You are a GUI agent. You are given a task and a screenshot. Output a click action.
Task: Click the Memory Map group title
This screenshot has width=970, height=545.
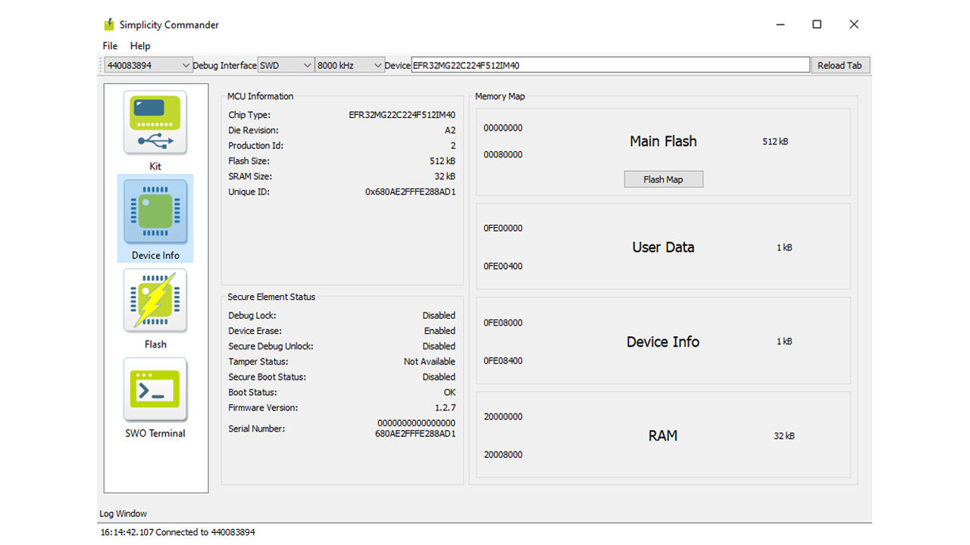pos(499,96)
